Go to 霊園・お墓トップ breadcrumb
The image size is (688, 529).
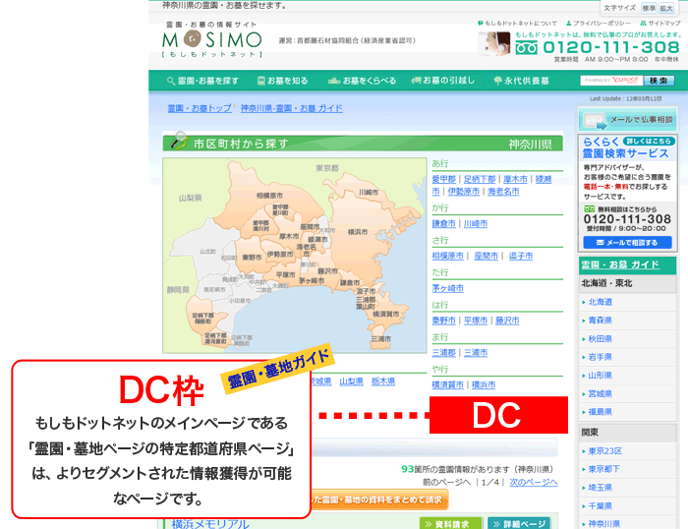pos(200,108)
